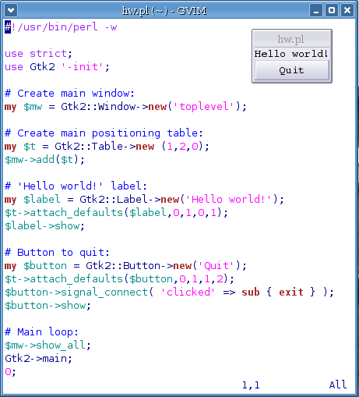Click the 'Gtk2->main;' line
Screen dimensions: 359x397
[38, 359]
